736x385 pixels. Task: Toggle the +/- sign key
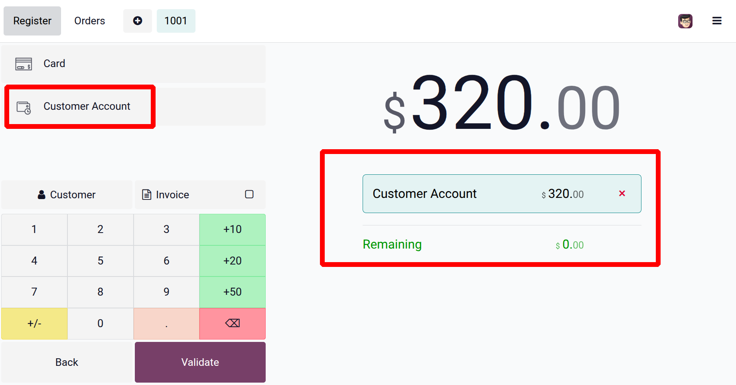34,324
